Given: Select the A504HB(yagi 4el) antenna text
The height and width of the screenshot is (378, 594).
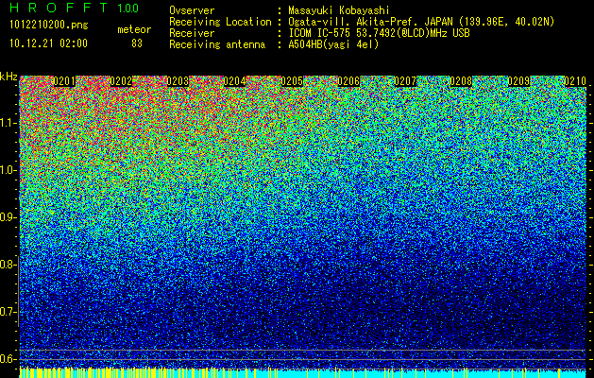Looking at the screenshot, I should (333, 44).
